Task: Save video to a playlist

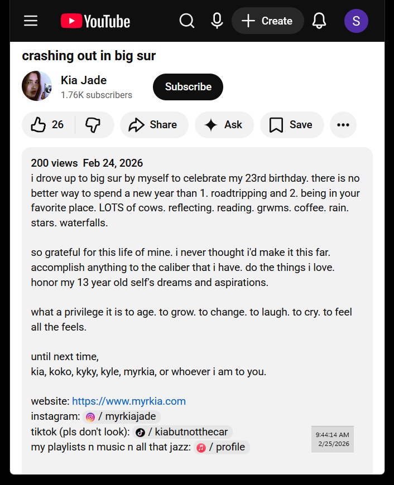Action: tap(291, 125)
